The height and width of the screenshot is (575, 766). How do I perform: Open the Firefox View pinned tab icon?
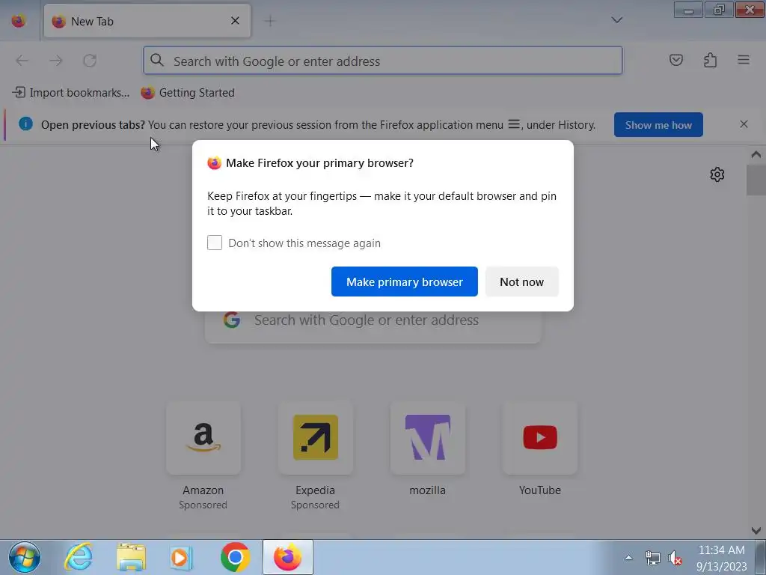pyautogui.click(x=19, y=21)
